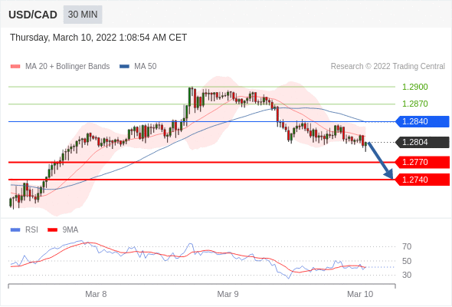Click the Mar 8 date axis label
This screenshot has width=452, height=307.
tap(96, 294)
